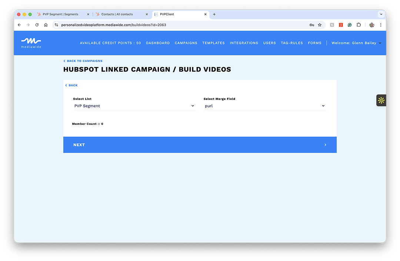
Task: Bookmark this page with the star icon
Action: [x=320, y=25]
